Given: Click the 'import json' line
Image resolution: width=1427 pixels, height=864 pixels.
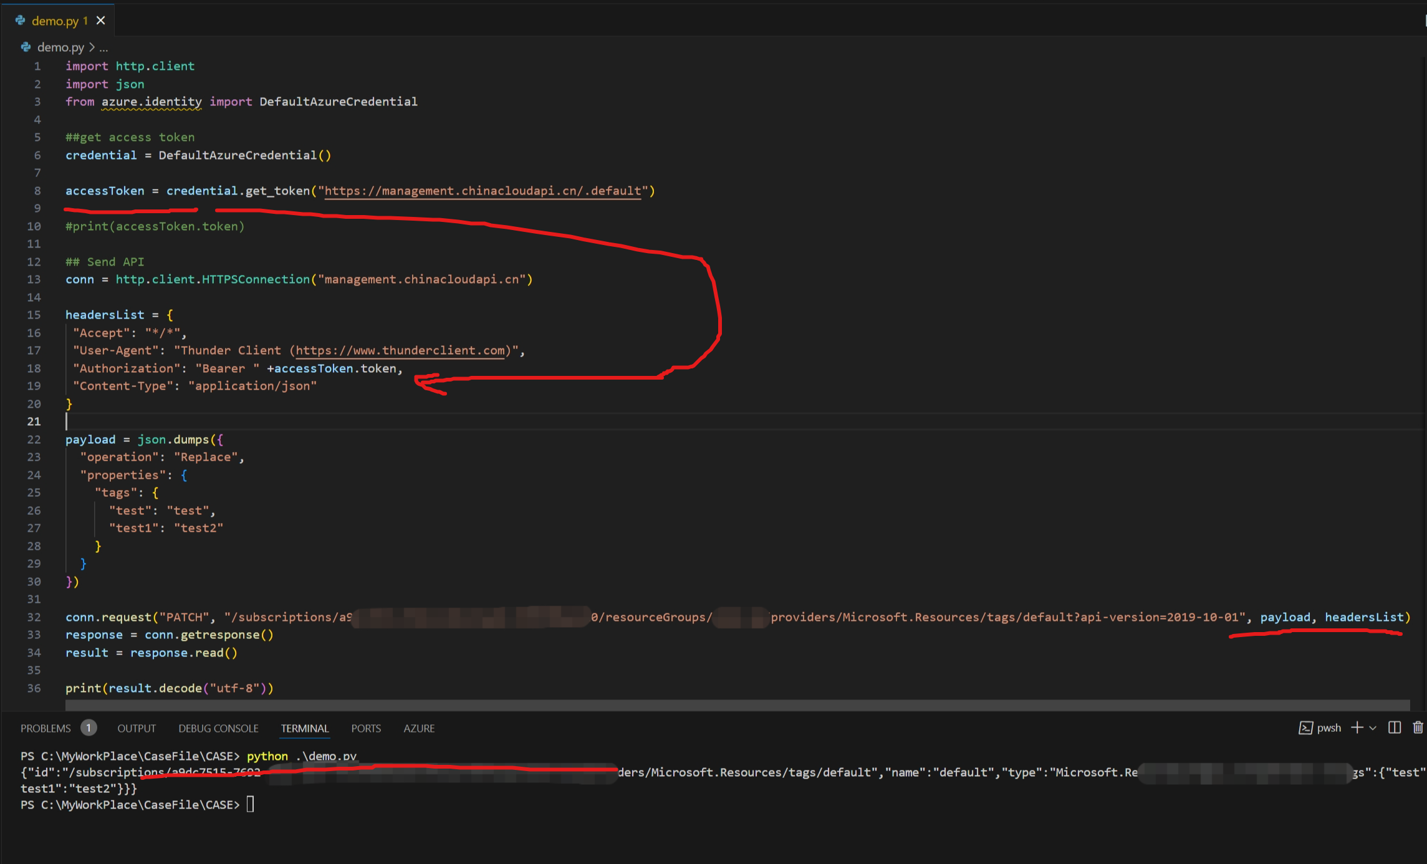Looking at the screenshot, I should (x=105, y=84).
